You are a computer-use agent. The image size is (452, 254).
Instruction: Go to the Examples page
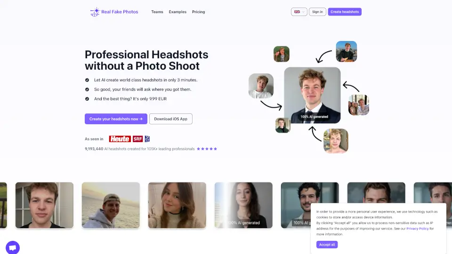(178, 12)
